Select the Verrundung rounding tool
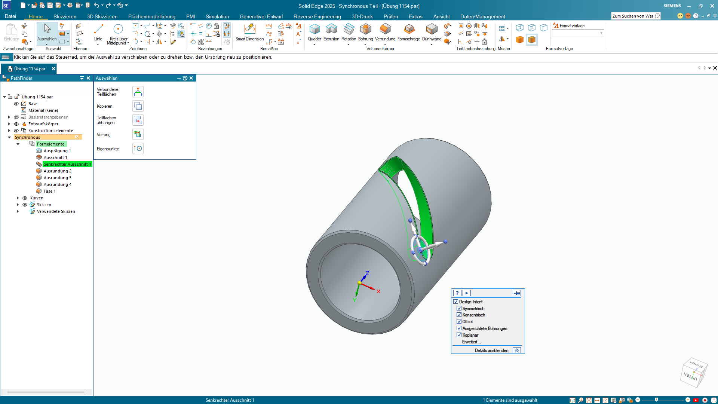 click(385, 29)
